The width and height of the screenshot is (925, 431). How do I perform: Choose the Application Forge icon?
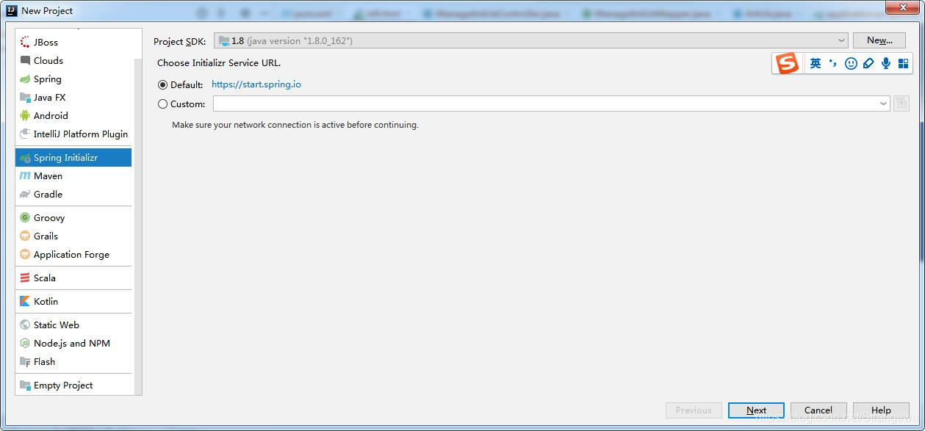pos(25,255)
